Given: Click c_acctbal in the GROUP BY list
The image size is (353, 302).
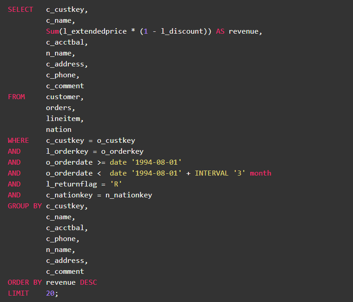Looking at the screenshot, I should point(65,228).
